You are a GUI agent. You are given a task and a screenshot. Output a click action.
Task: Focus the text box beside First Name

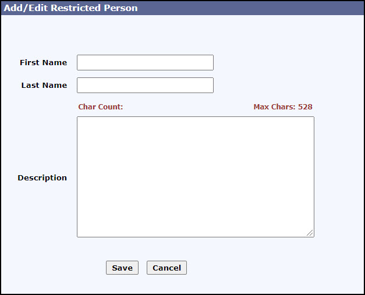[145, 62]
